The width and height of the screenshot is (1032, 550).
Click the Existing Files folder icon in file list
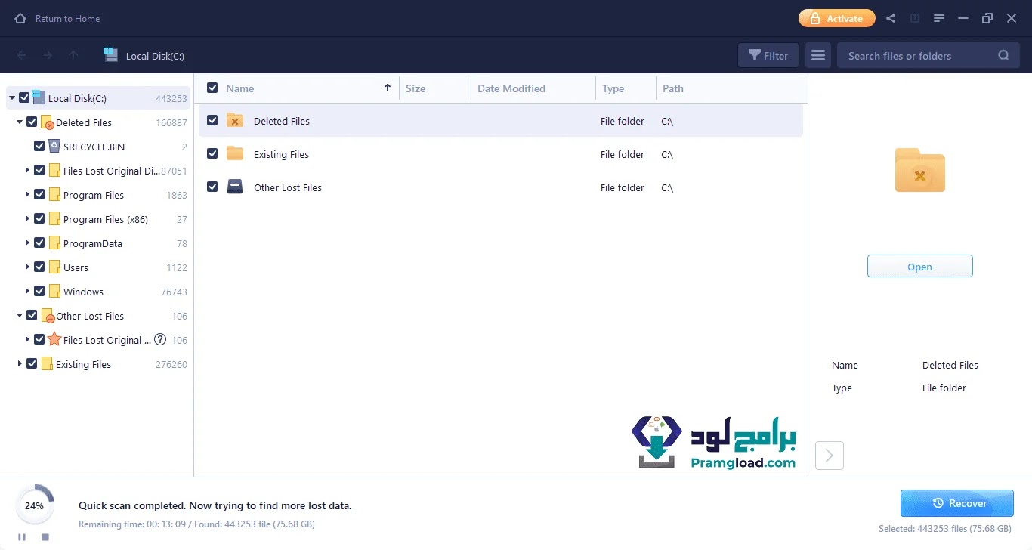pyautogui.click(x=235, y=153)
